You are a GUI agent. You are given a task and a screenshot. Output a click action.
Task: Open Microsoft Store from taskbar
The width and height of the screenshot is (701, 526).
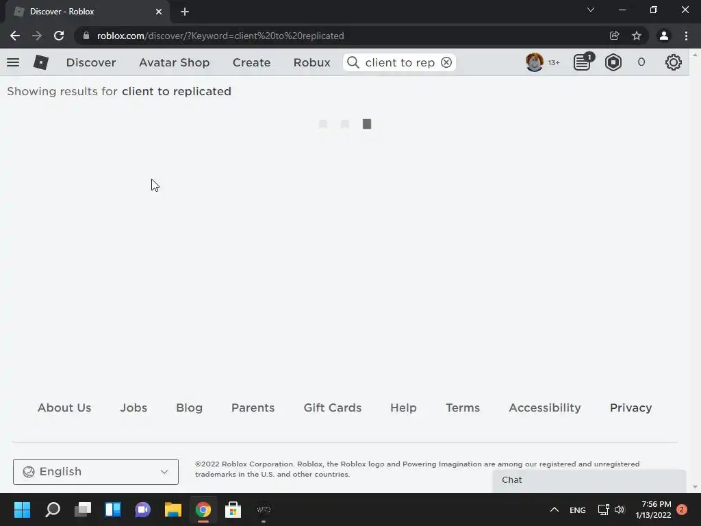233,510
